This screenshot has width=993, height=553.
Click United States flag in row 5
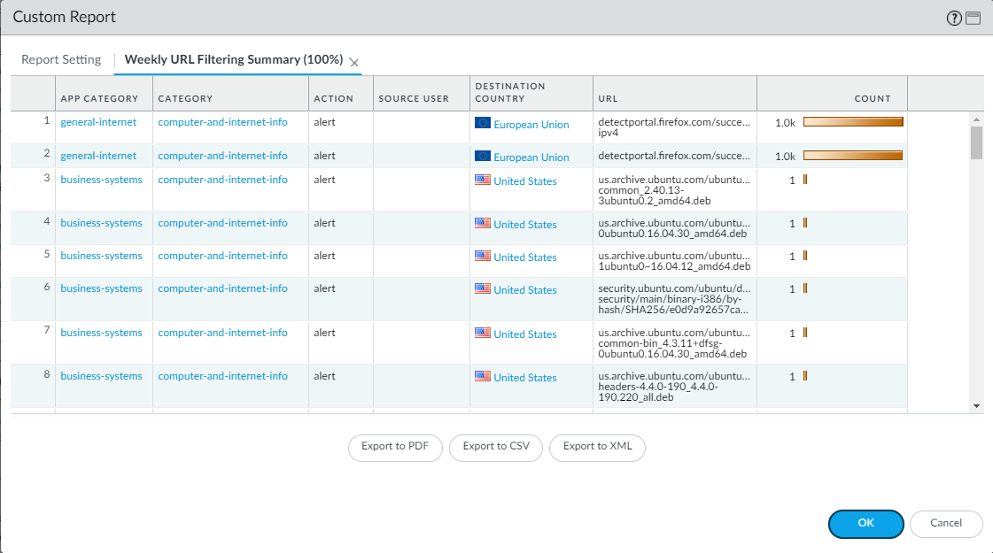[x=483, y=257]
